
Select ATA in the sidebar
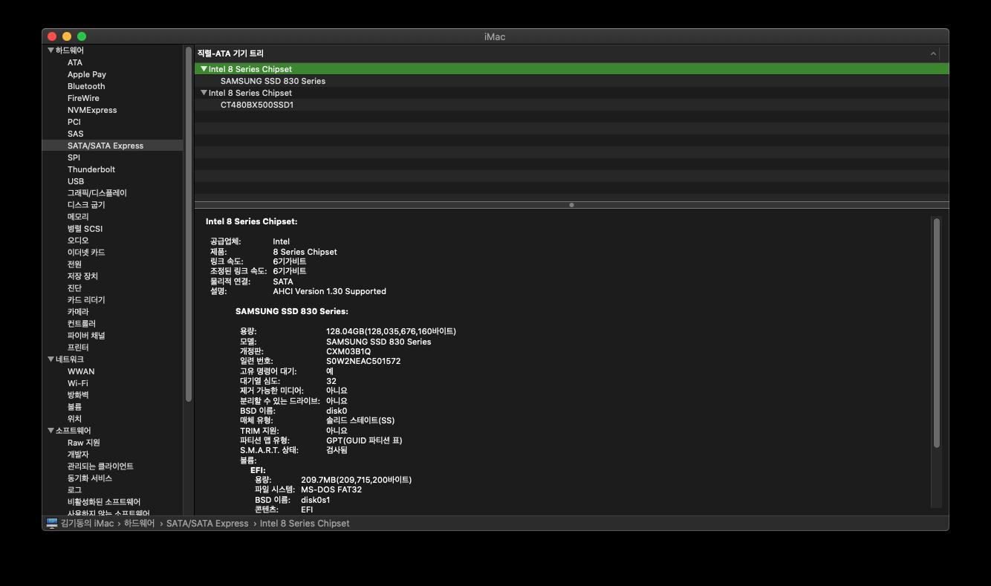pyautogui.click(x=75, y=62)
